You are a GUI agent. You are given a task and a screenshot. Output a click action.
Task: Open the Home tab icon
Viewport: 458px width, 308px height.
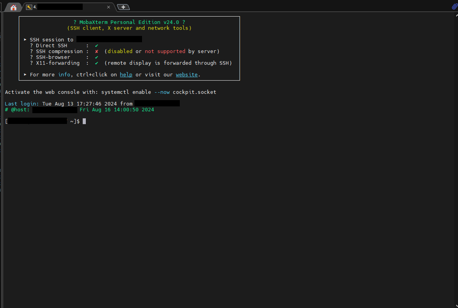[x=13, y=7]
